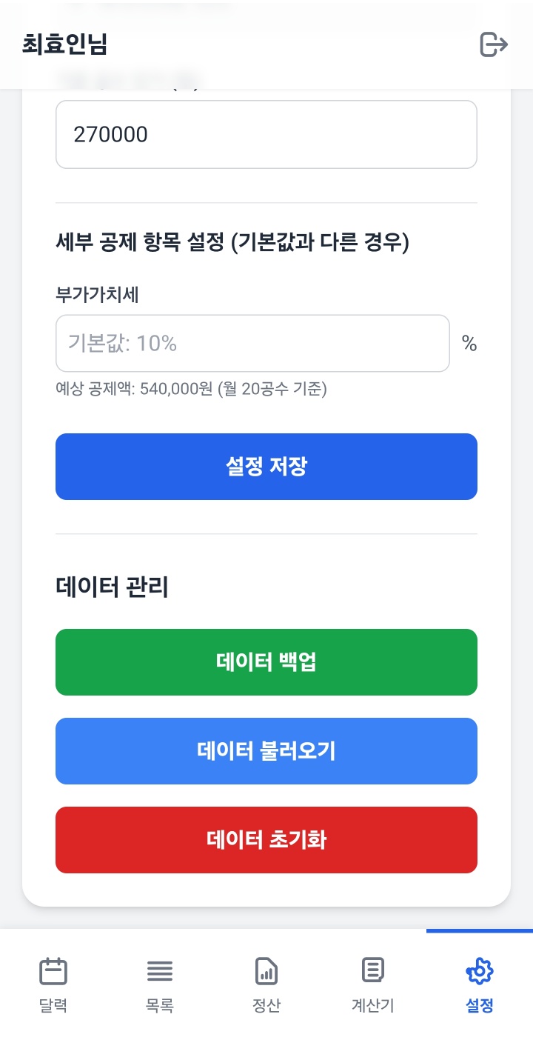Tap the logout icon in the header
533x1040 pixels.
(494, 44)
